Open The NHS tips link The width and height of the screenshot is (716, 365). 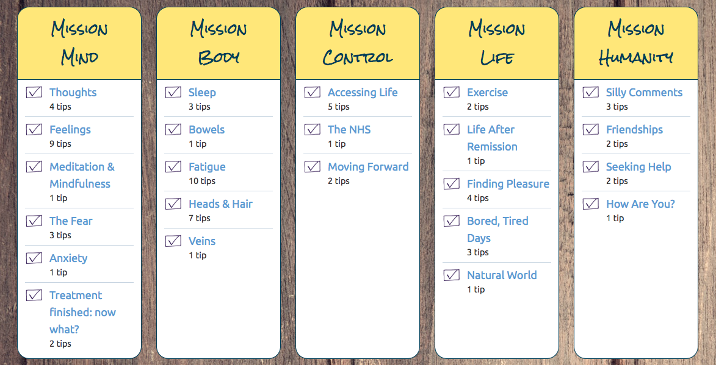pos(349,129)
